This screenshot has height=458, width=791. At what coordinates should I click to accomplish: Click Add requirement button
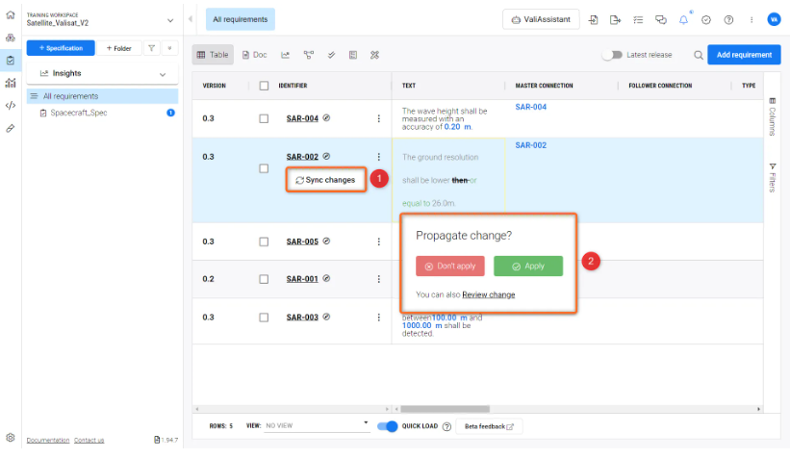pos(744,55)
